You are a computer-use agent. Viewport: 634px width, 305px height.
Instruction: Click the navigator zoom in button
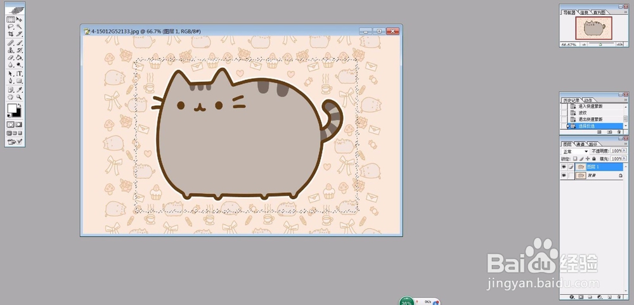point(619,44)
